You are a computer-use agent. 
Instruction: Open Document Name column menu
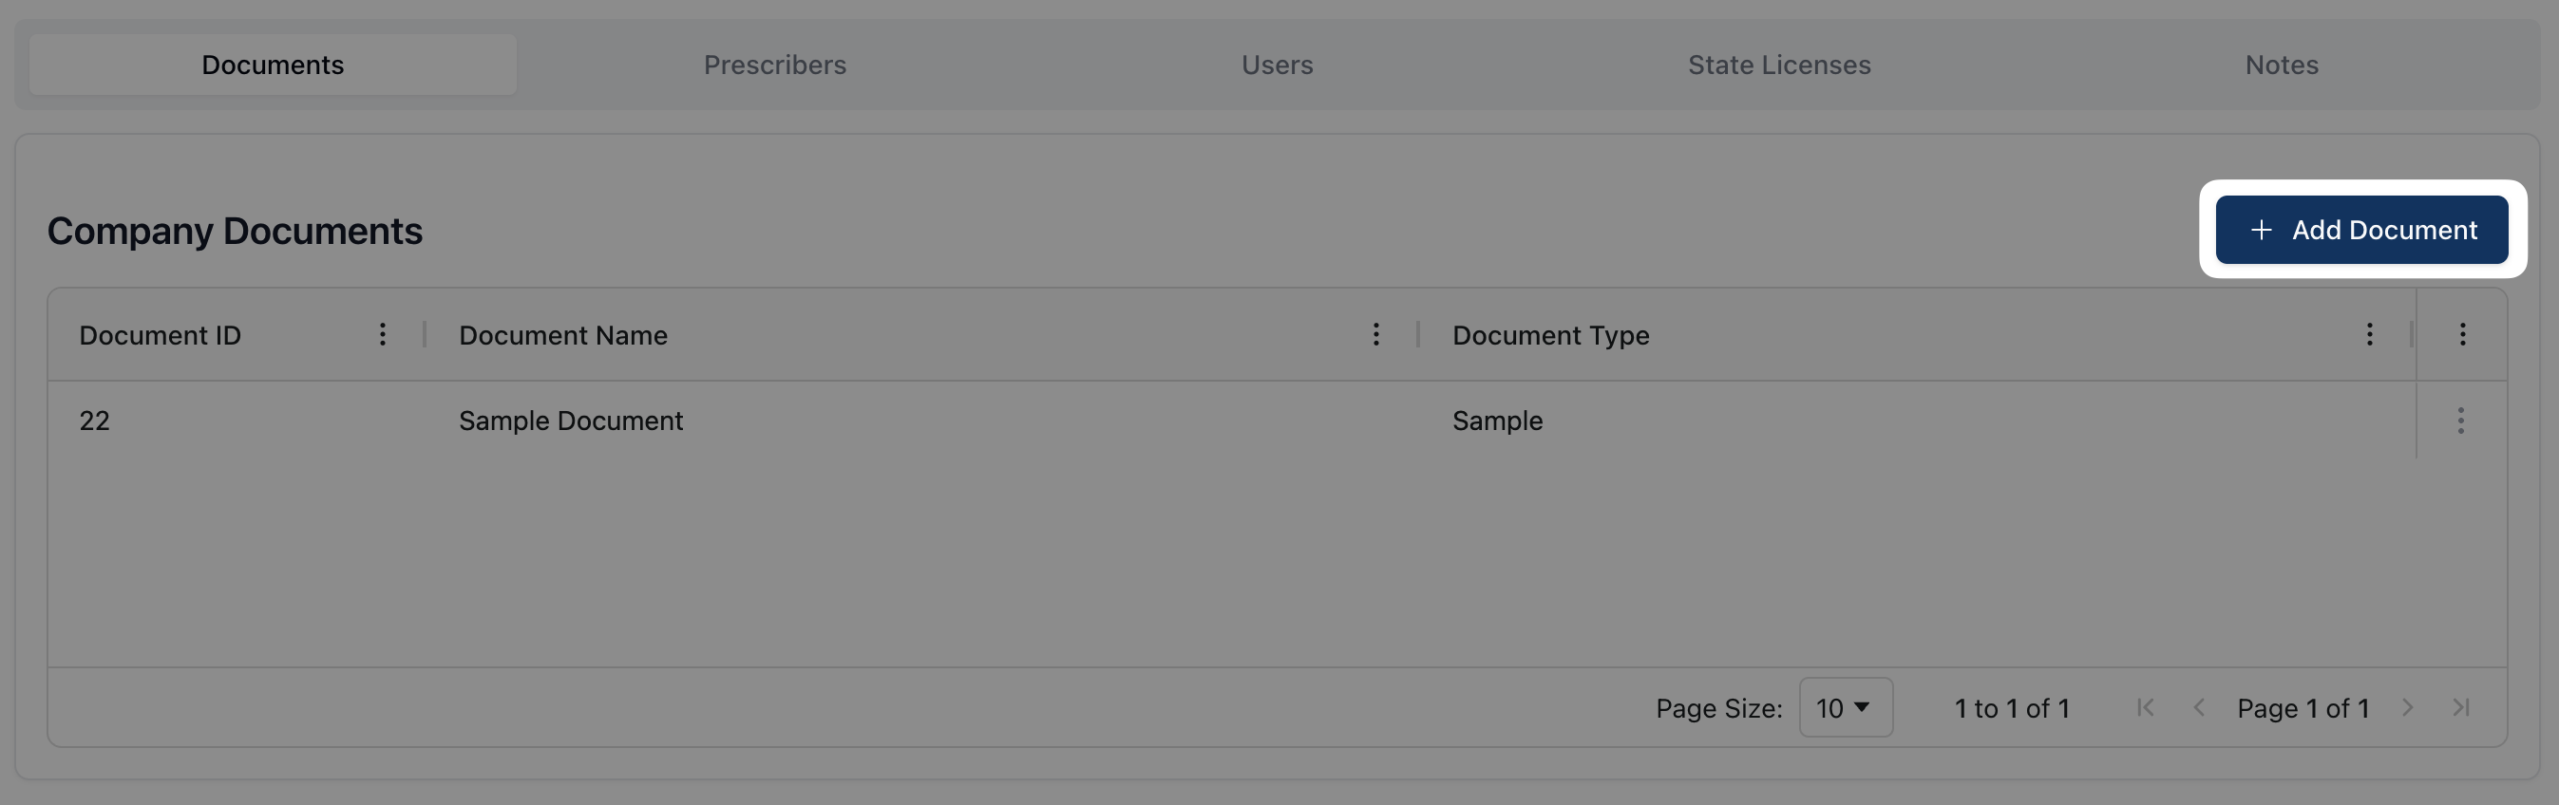pyautogui.click(x=1375, y=334)
